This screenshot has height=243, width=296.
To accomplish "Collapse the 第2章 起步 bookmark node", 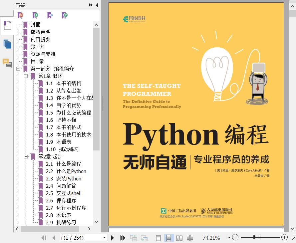I will coord(26,156).
